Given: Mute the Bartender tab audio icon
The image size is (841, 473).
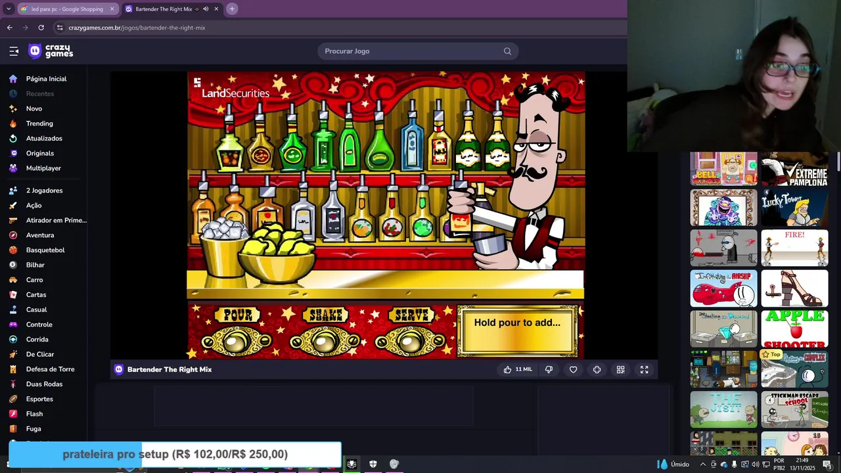Looking at the screenshot, I should [x=206, y=9].
